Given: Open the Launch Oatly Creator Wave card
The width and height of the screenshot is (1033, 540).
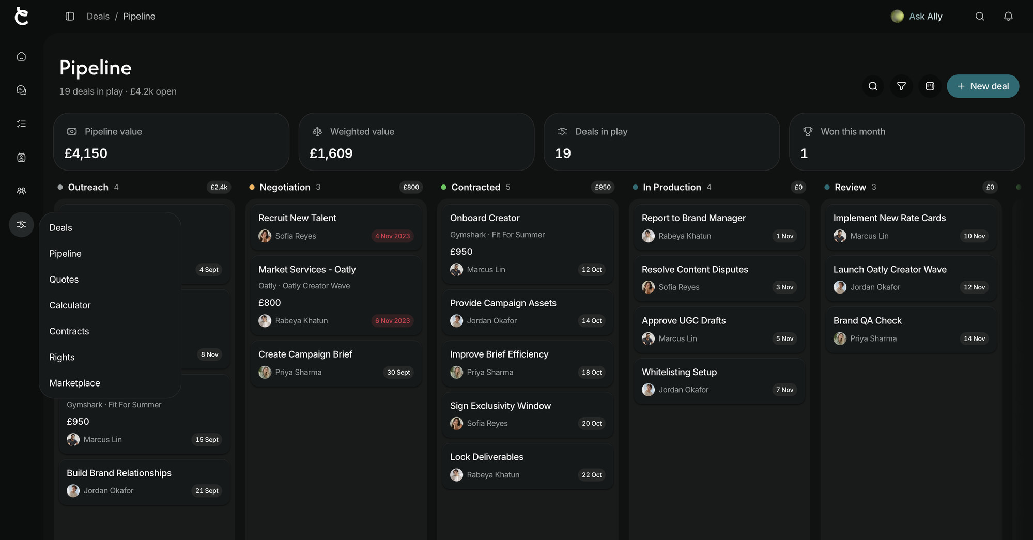Looking at the screenshot, I should tap(911, 279).
